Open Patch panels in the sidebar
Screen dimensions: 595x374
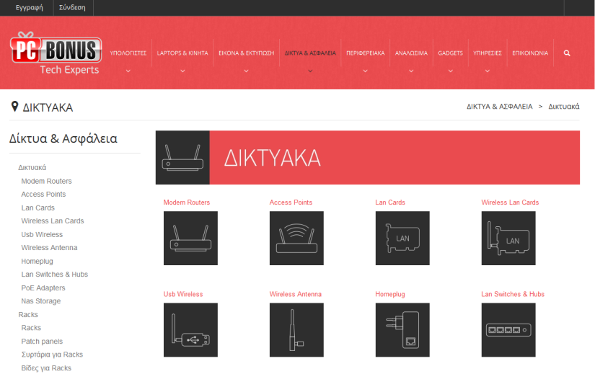click(42, 342)
